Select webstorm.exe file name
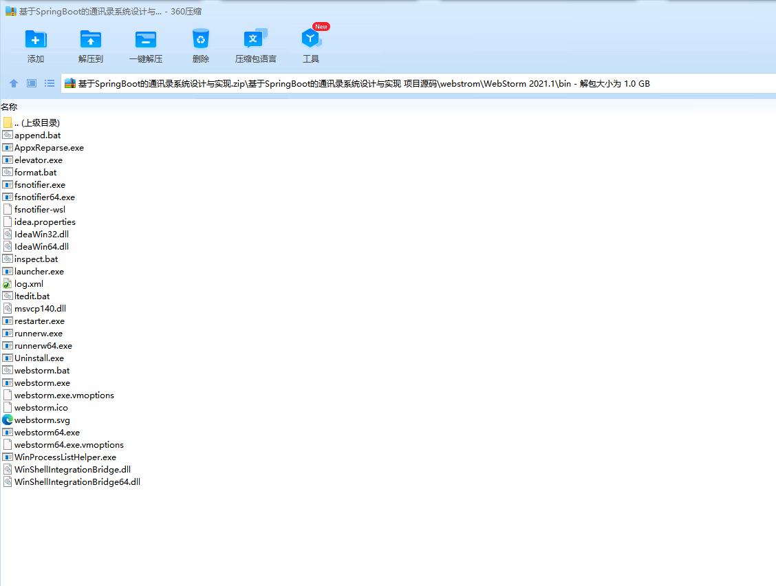The width and height of the screenshot is (776, 586). point(43,383)
